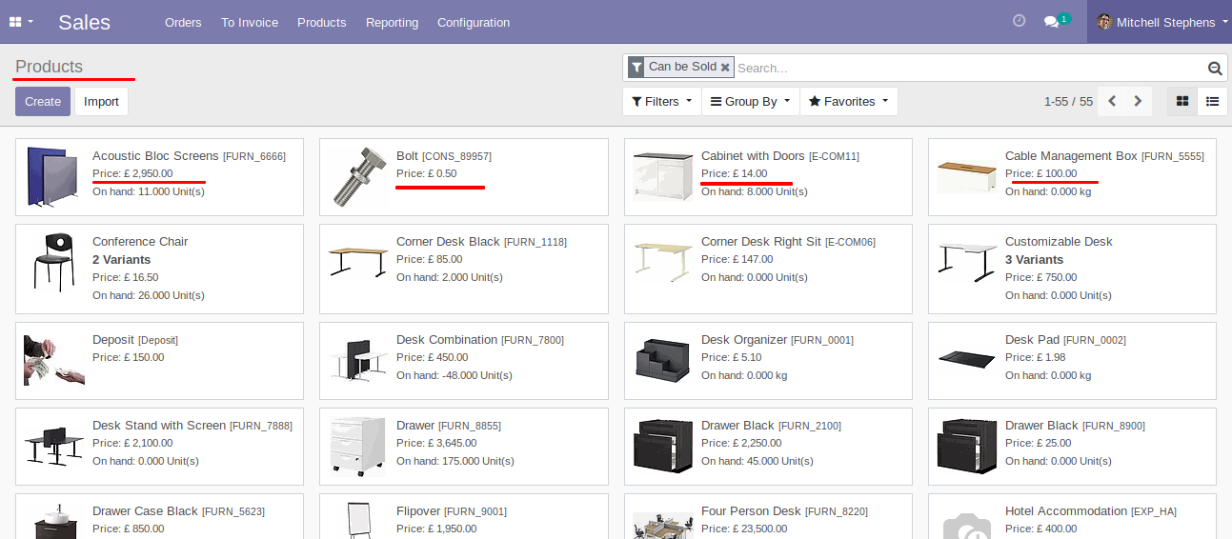Click the Can be Sold funnel icon
This screenshot has width=1232, height=539.
(636, 68)
